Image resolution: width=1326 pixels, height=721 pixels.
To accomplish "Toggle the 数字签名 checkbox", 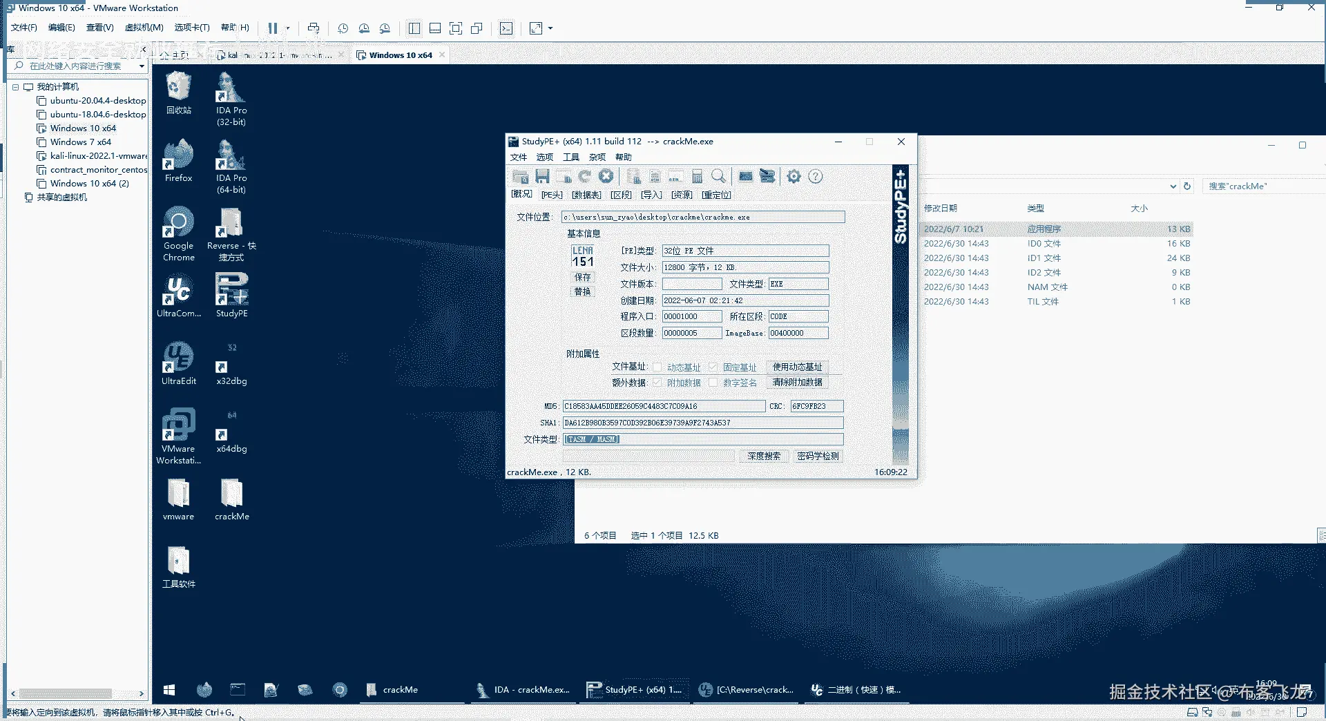I will (x=713, y=383).
